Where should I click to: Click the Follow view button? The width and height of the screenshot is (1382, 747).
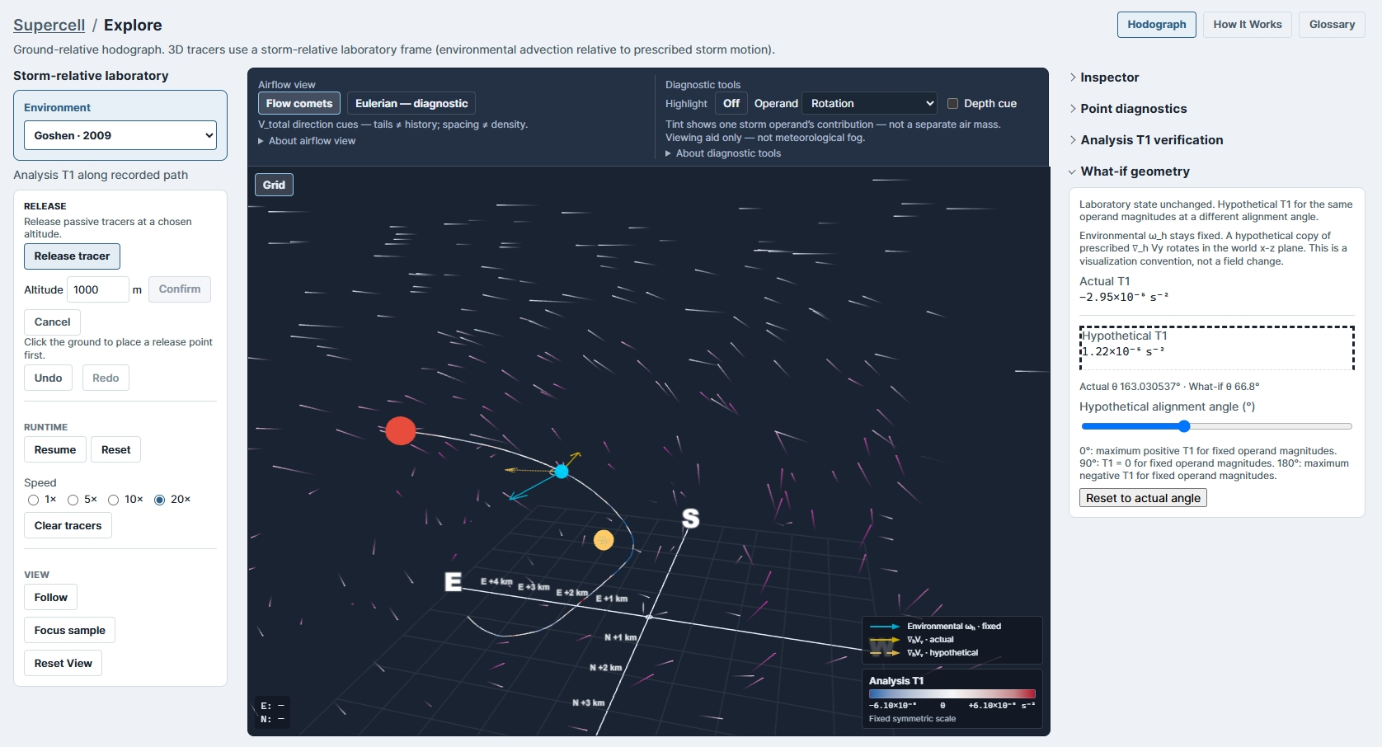tap(51, 597)
